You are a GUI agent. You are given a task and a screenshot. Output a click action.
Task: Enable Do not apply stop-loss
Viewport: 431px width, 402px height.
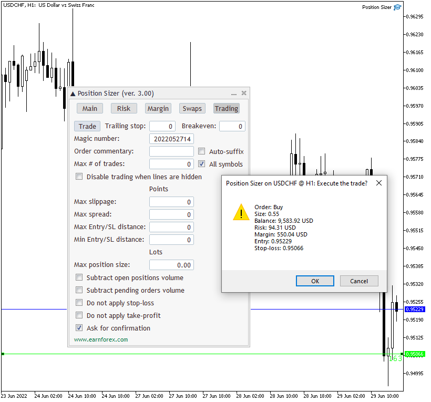pyautogui.click(x=79, y=303)
